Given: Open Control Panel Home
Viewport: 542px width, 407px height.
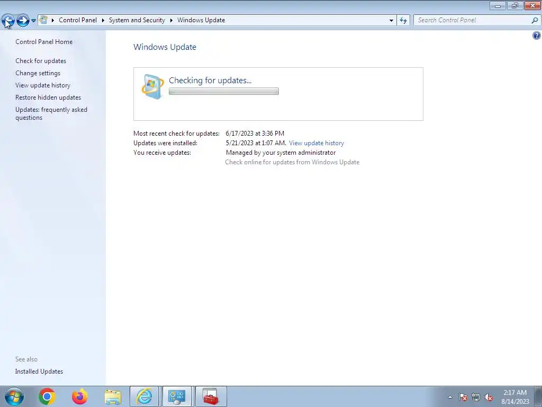Looking at the screenshot, I should tap(44, 41).
